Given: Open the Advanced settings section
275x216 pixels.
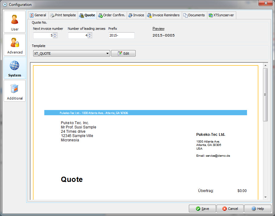Looking at the screenshot, I should tap(15, 45).
